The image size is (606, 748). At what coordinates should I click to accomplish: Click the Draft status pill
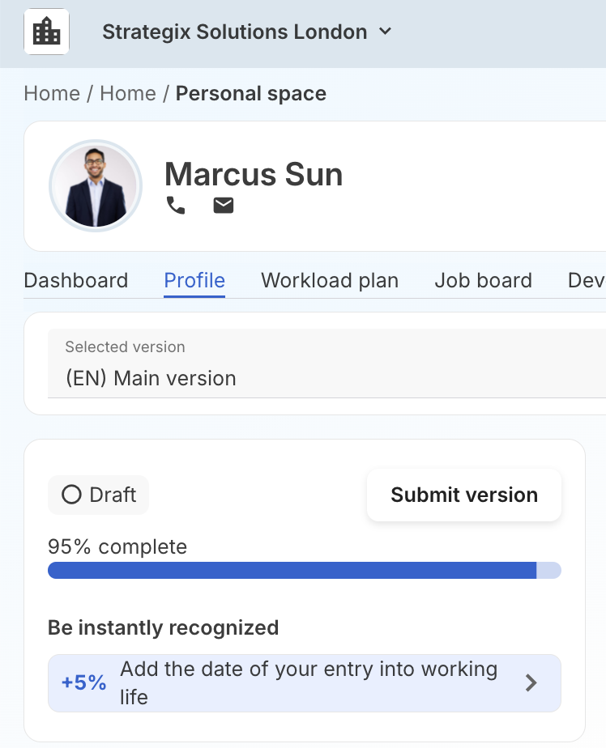(x=98, y=495)
